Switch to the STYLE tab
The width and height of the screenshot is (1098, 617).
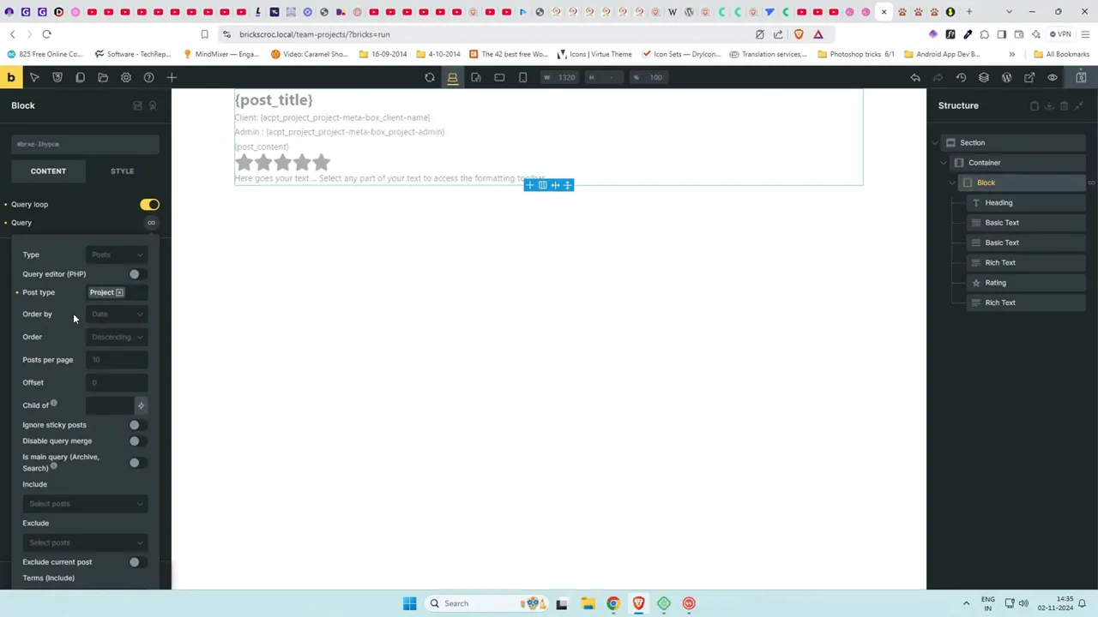(x=122, y=171)
